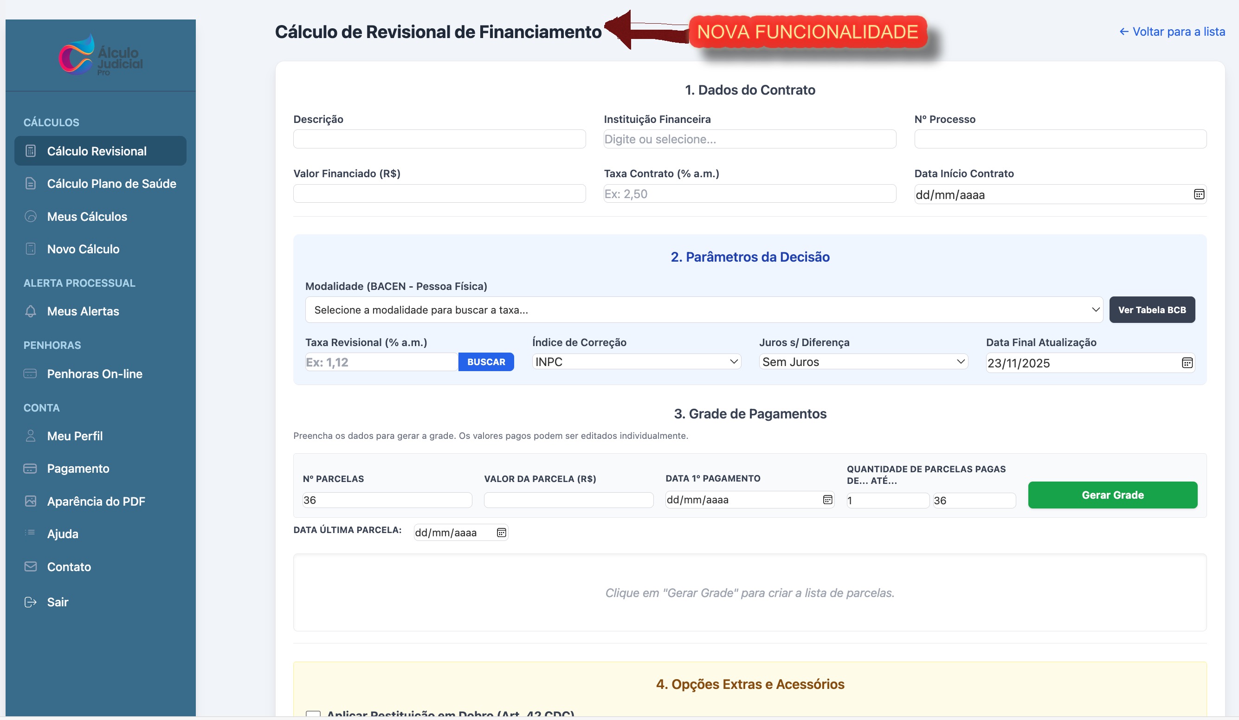Click the Instituição Financeira input field
Screen dimensions: 1239x720
click(x=749, y=139)
